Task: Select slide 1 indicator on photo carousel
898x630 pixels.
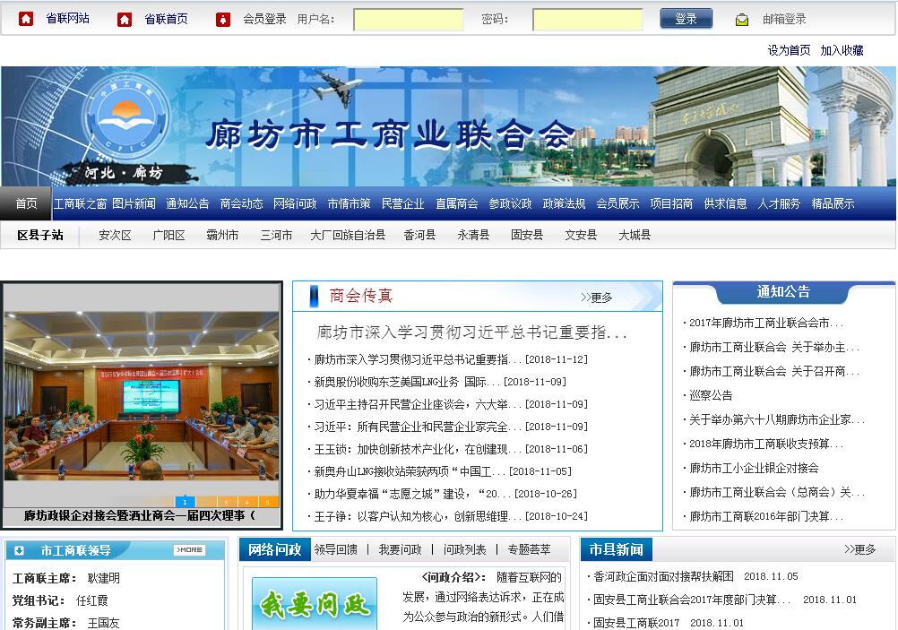Action: [186, 502]
